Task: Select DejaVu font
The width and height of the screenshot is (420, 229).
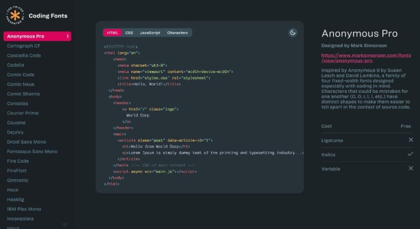Action: 15,132
